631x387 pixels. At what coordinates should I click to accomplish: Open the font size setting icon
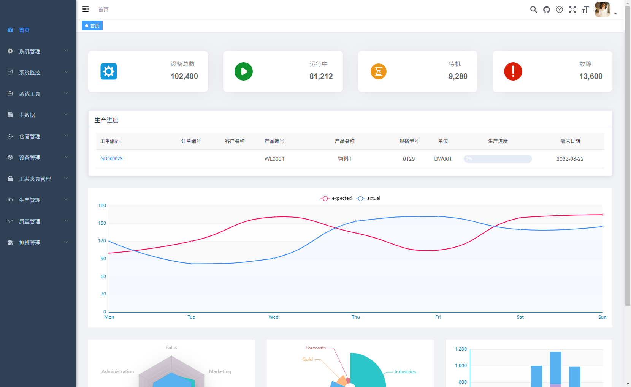pos(585,9)
